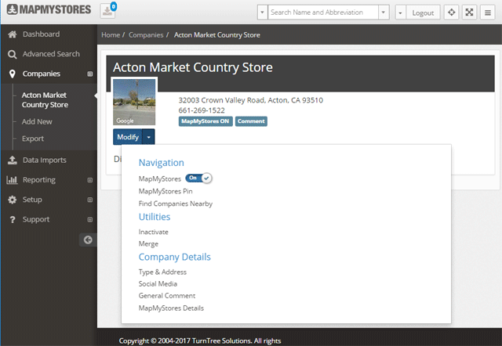The height and width of the screenshot is (346, 502).
Task: Click the Search Name and Abbreviation field
Action: pyautogui.click(x=322, y=13)
